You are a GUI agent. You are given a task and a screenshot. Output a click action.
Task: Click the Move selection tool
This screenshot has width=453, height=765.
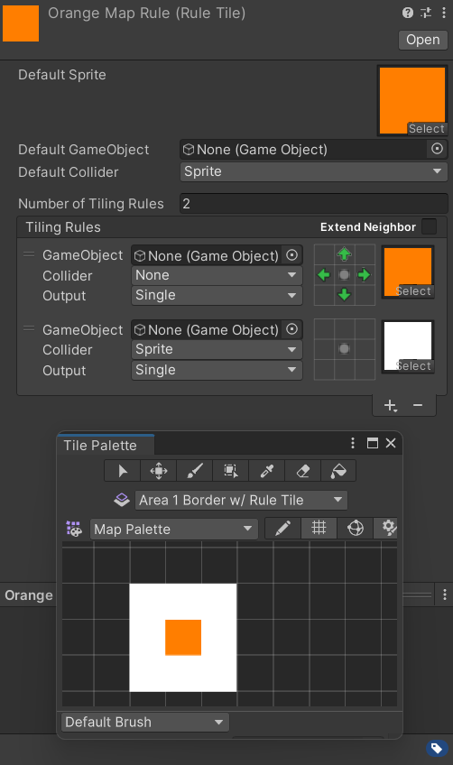pyautogui.click(x=159, y=471)
